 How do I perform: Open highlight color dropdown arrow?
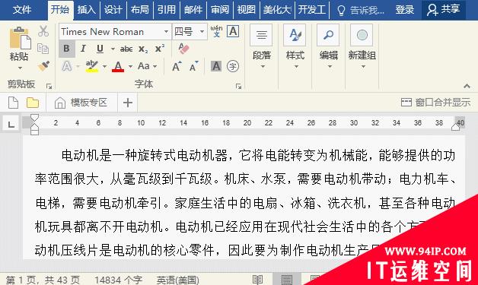click(x=104, y=66)
